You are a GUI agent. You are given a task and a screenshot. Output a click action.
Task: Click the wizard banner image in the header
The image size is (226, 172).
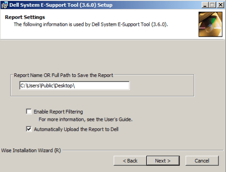pos(210,24)
